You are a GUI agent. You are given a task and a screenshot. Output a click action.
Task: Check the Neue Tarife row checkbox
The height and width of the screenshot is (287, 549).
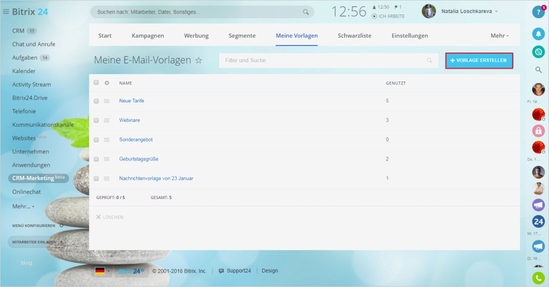coord(97,101)
